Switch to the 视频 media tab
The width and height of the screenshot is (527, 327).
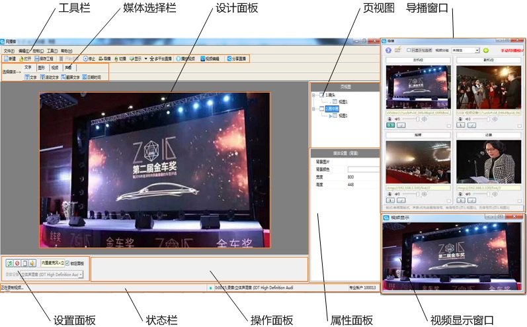tap(55, 68)
